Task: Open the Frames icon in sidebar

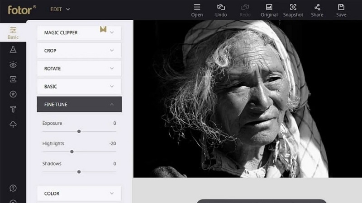Action: (x=13, y=79)
